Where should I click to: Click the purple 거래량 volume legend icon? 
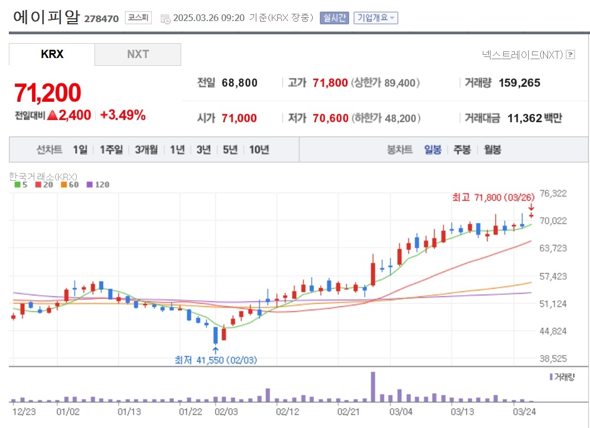[551, 377]
